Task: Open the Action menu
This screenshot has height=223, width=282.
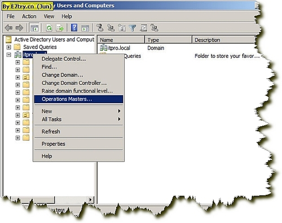Action: [29, 16]
